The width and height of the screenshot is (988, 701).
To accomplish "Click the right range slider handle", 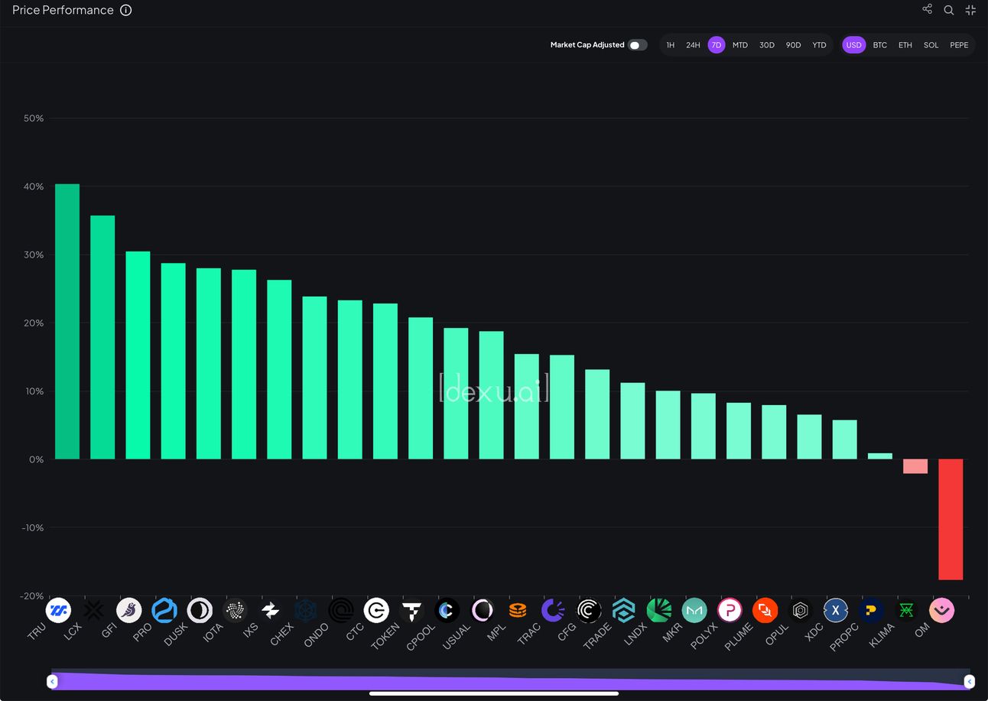I will [969, 681].
